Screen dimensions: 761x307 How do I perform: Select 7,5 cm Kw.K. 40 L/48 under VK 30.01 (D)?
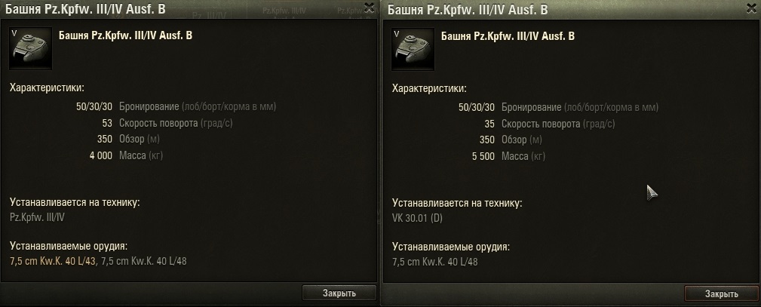click(435, 262)
